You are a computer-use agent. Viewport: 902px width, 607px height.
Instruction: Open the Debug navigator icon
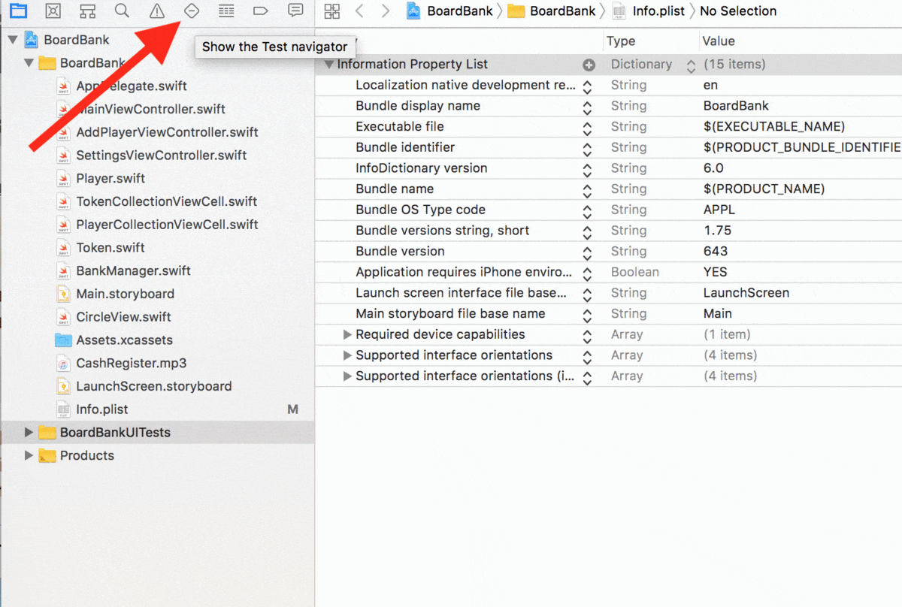[226, 11]
